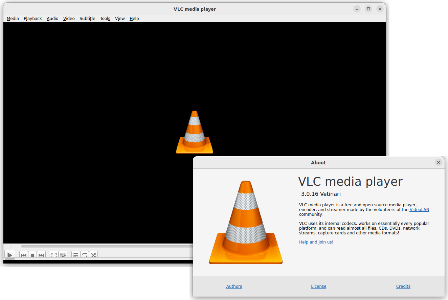Image resolution: width=448 pixels, height=300 pixels.
Task: Toggle the loop repeat icon
Action: 85,255
